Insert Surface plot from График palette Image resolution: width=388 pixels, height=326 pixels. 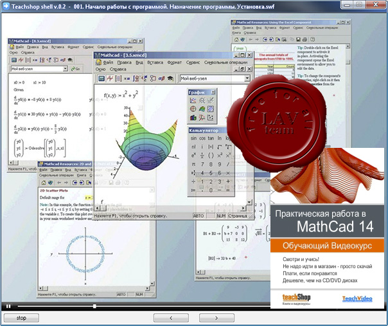pos(202,109)
